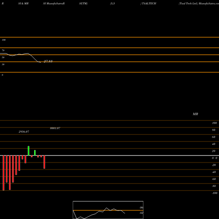Click the SI MunafaSutraR header text
This screenshot has height=219, width=219.
pos(54,4)
